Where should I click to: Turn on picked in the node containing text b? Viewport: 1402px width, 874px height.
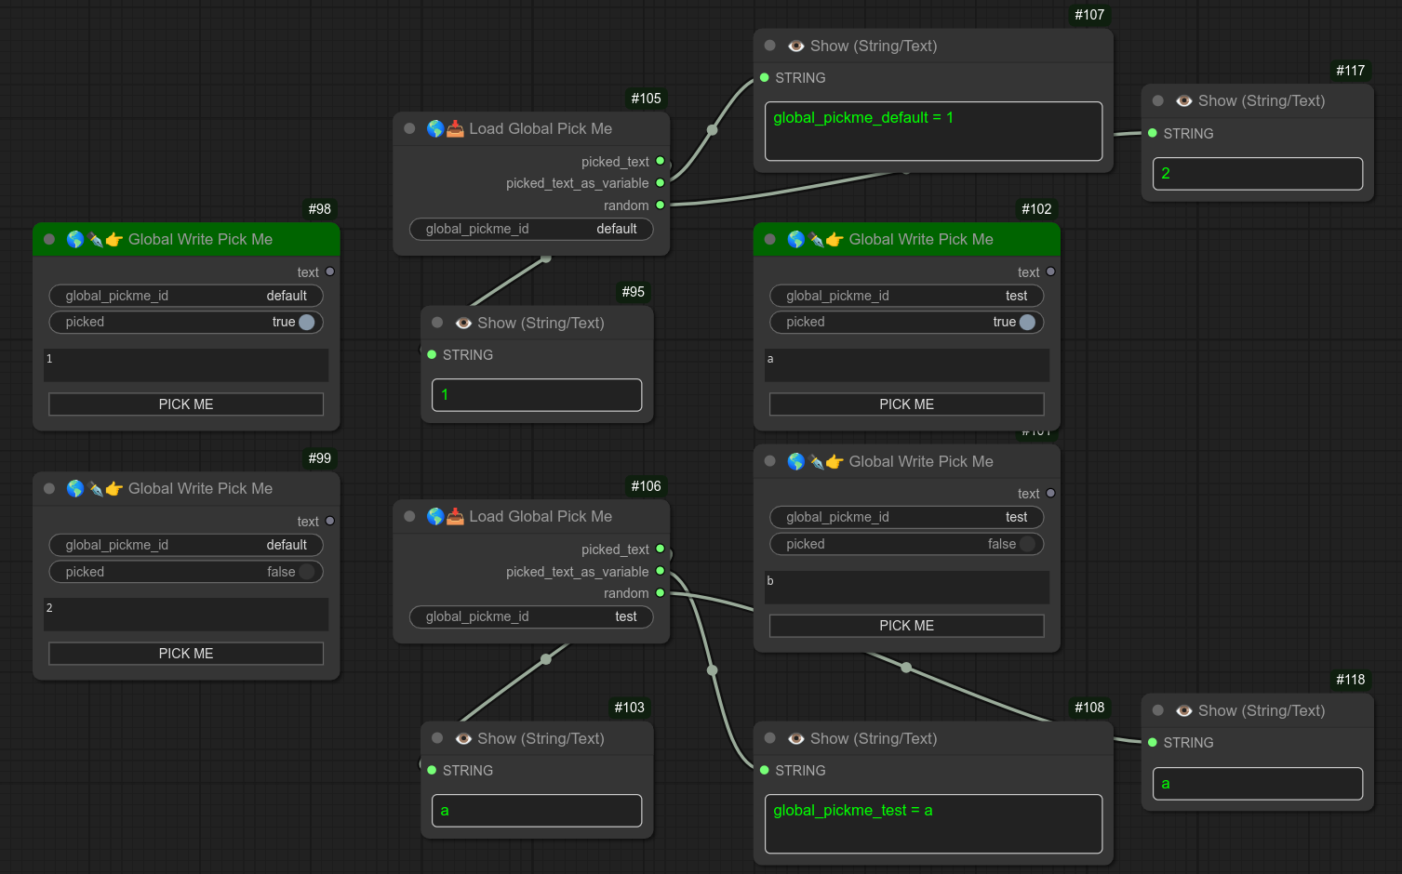point(1026,544)
